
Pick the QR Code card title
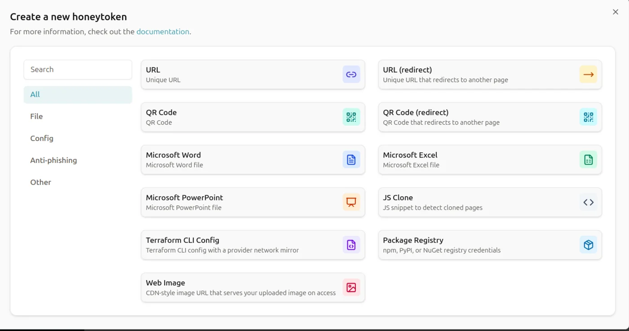click(x=161, y=112)
